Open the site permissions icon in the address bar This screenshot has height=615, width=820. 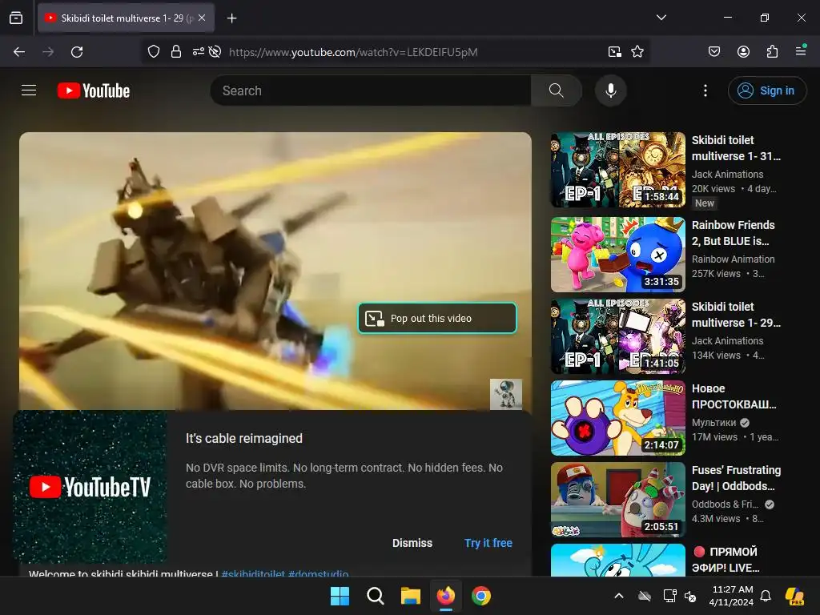point(199,51)
